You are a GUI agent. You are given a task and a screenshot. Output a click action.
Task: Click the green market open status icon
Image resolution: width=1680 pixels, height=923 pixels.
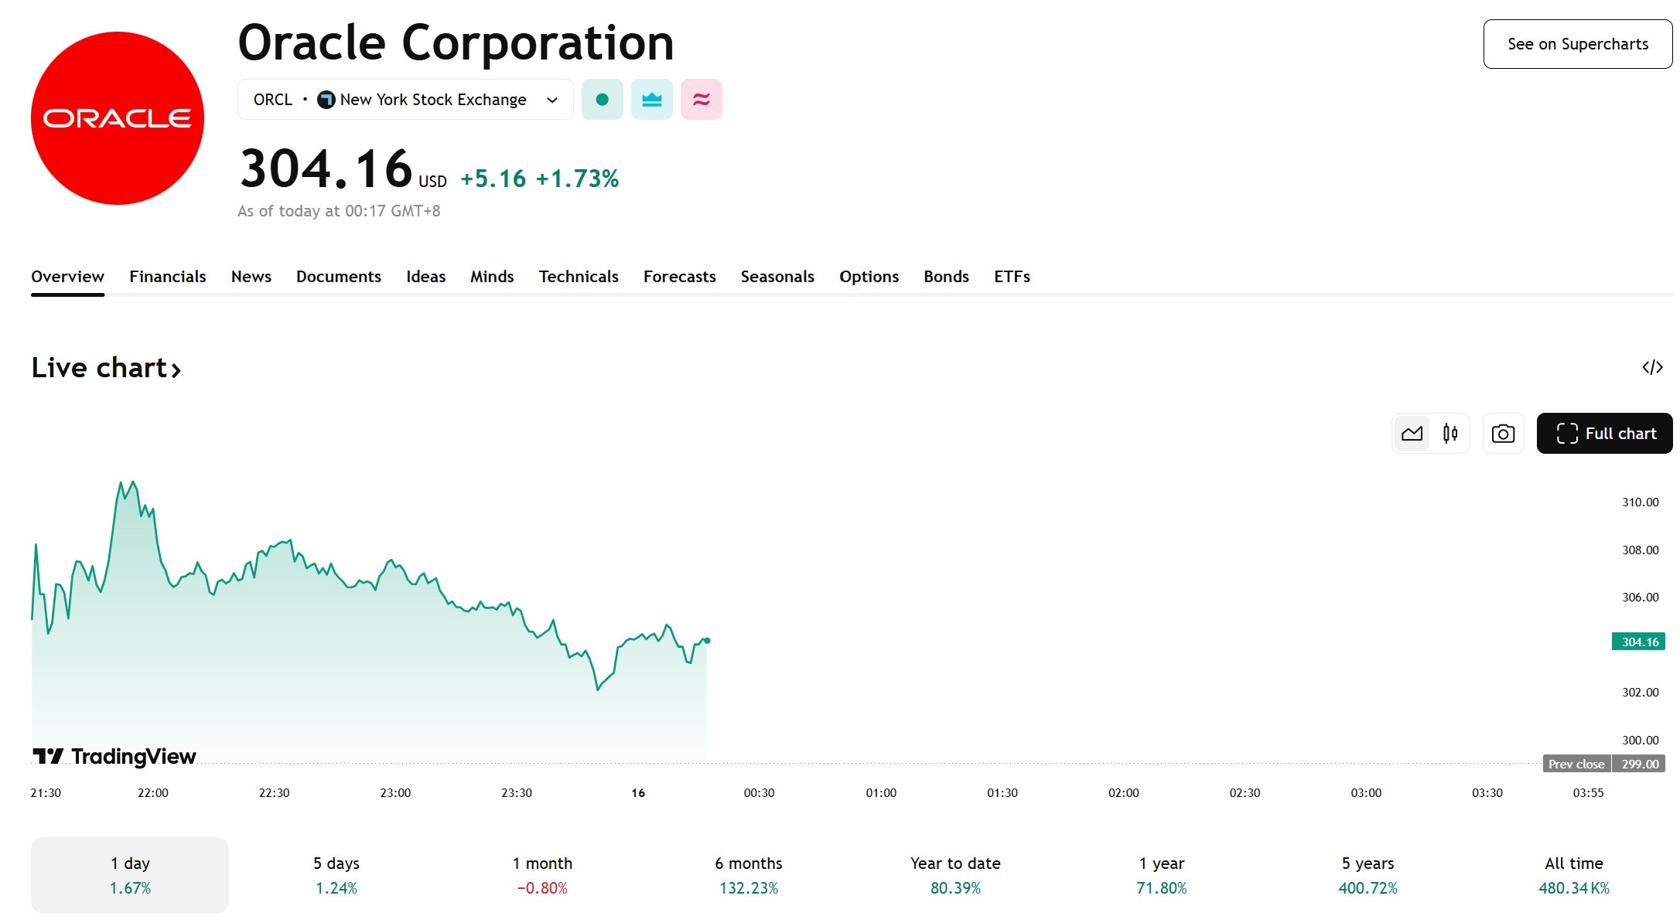point(602,100)
